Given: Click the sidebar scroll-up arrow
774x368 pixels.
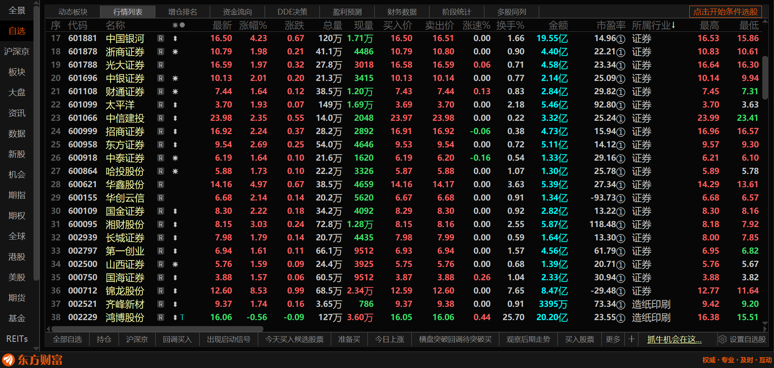Looking at the screenshot, I should (x=36, y=4).
